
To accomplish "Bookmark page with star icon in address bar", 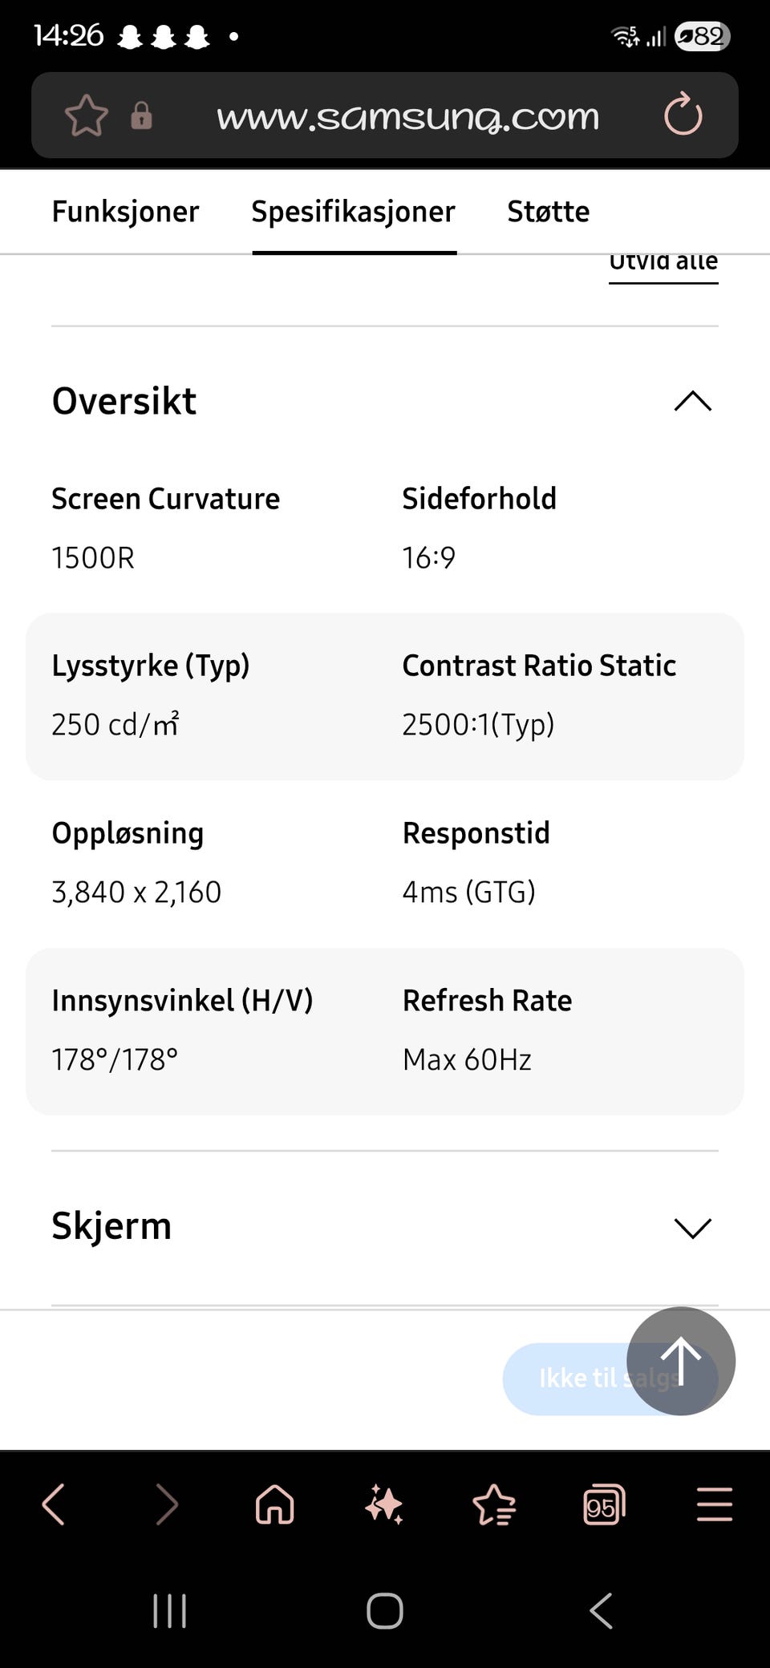I will 86,116.
